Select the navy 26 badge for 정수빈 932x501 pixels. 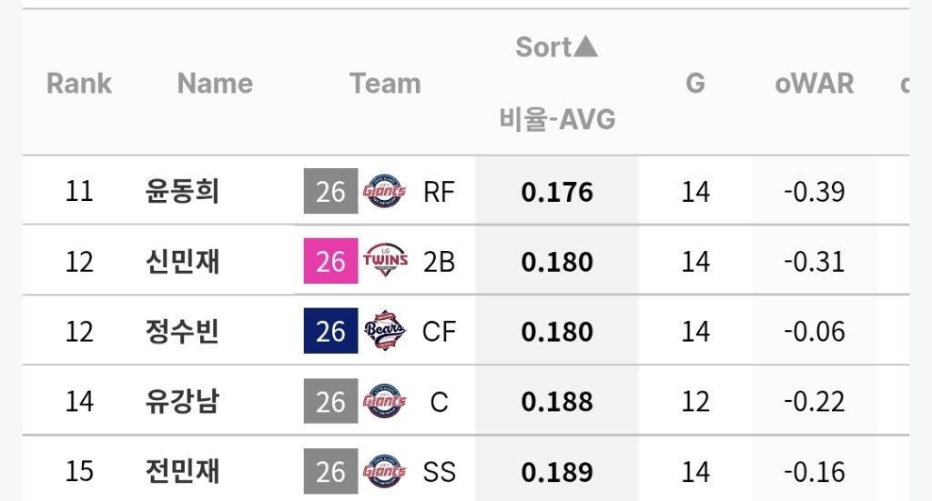(x=330, y=331)
